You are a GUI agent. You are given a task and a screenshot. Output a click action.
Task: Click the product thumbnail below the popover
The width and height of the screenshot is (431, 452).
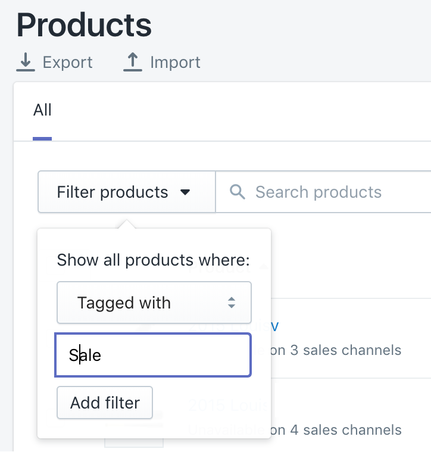(133, 443)
